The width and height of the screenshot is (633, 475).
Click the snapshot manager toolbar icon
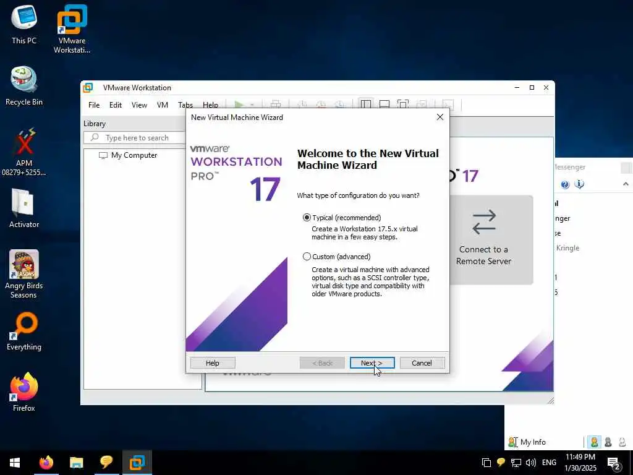pyautogui.click(x=340, y=105)
